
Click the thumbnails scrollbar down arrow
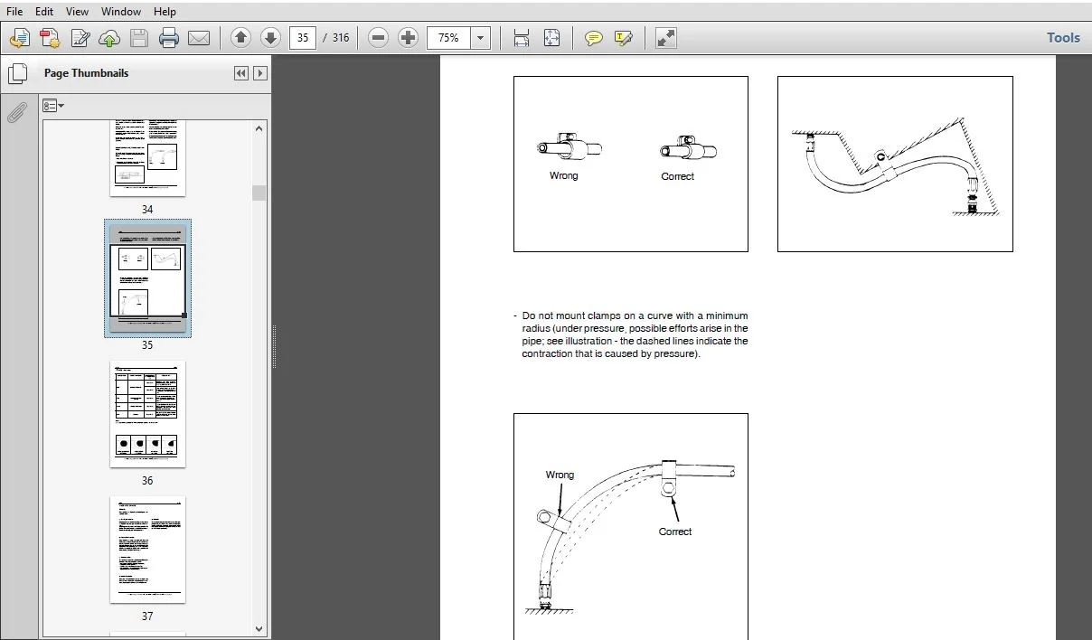pyautogui.click(x=259, y=628)
